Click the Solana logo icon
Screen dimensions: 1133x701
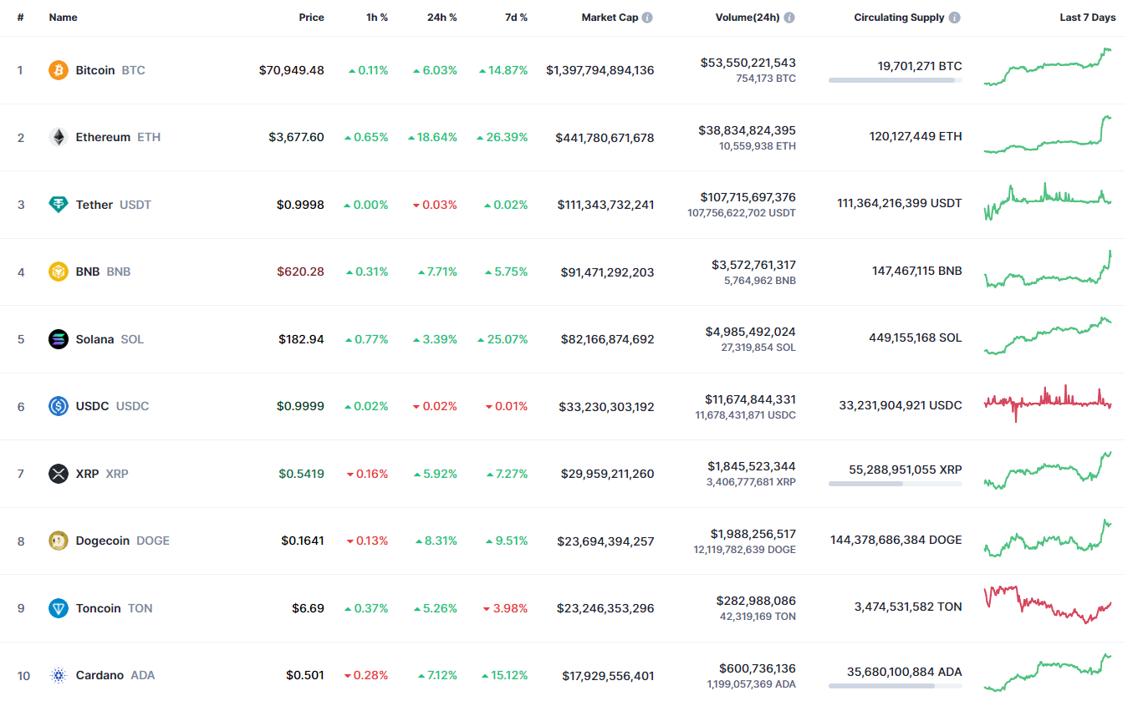pos(58,339)
